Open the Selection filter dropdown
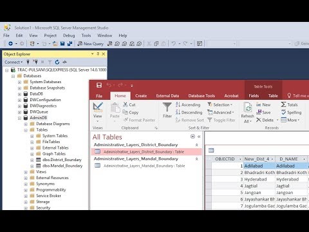This screenshot has height=232, width=309. [220, 104]
